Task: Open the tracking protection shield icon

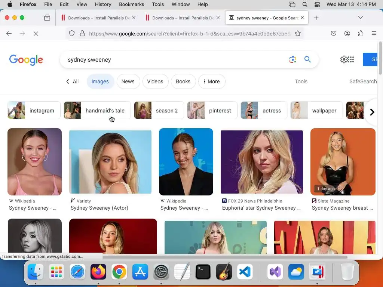Action: (71, 33)
